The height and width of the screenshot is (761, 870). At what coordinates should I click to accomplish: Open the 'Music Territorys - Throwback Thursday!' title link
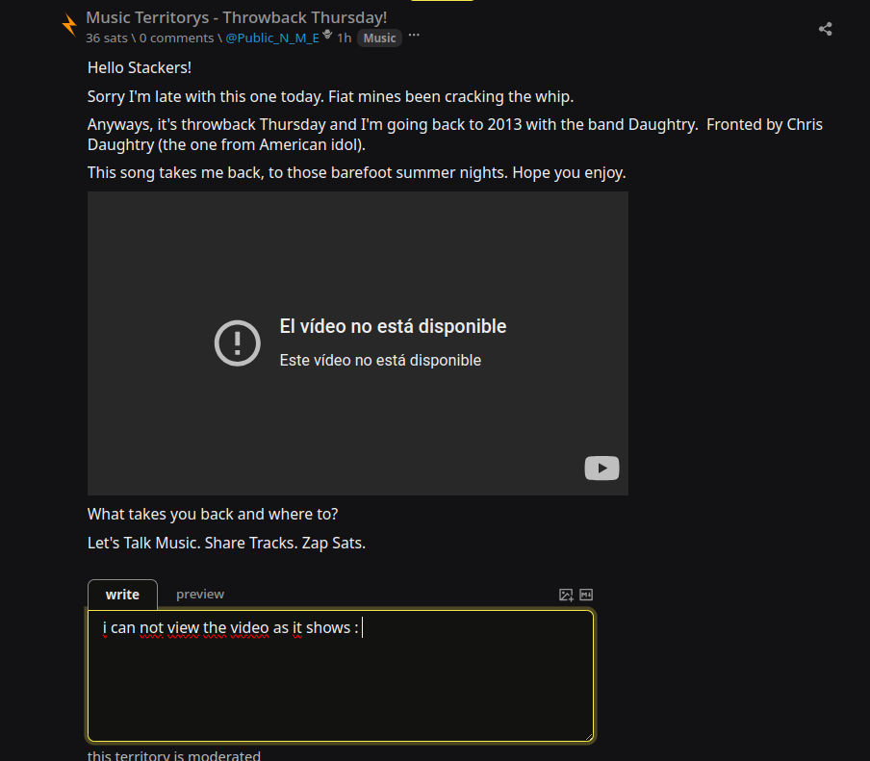[237, 17]
